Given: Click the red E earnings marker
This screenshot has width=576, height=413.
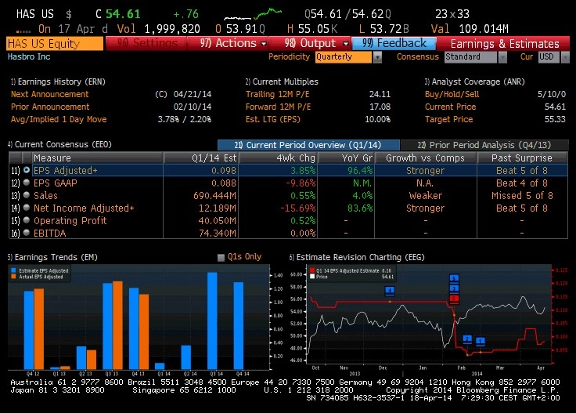Looking at the screenshot, I should [454, 298].
